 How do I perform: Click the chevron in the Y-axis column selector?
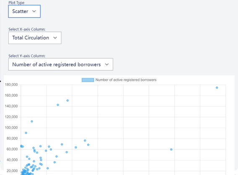pyautogui.click(x=107, y=64)
